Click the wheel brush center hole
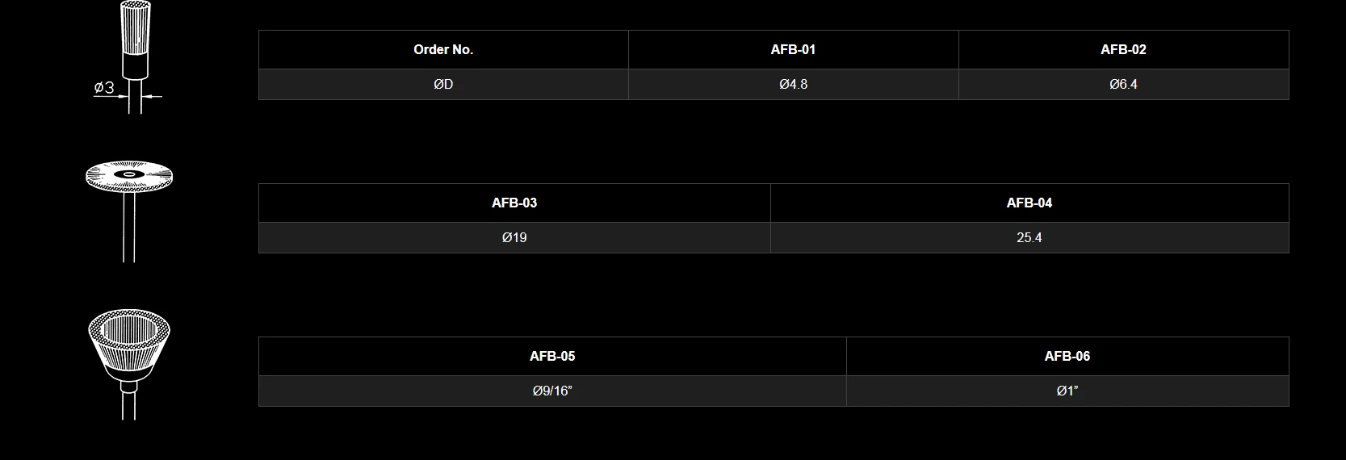The width and height of the screenshot is (1346, 460). 128,174
